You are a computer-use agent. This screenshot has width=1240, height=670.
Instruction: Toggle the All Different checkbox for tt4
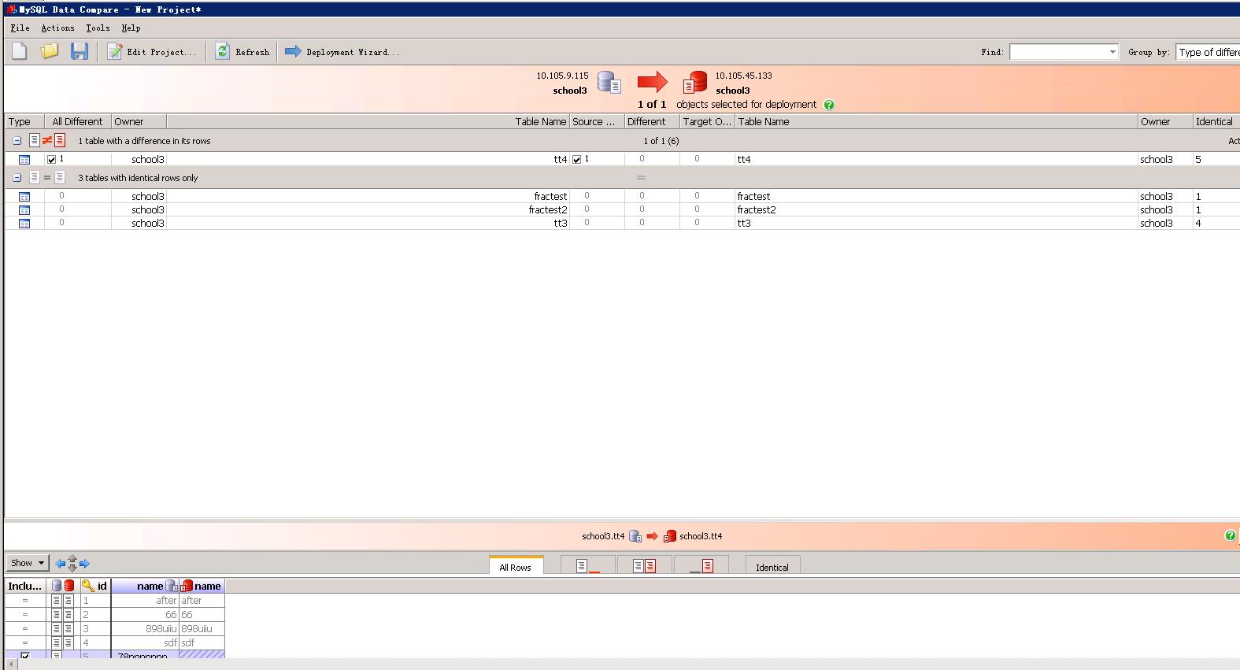click(51, 159)
